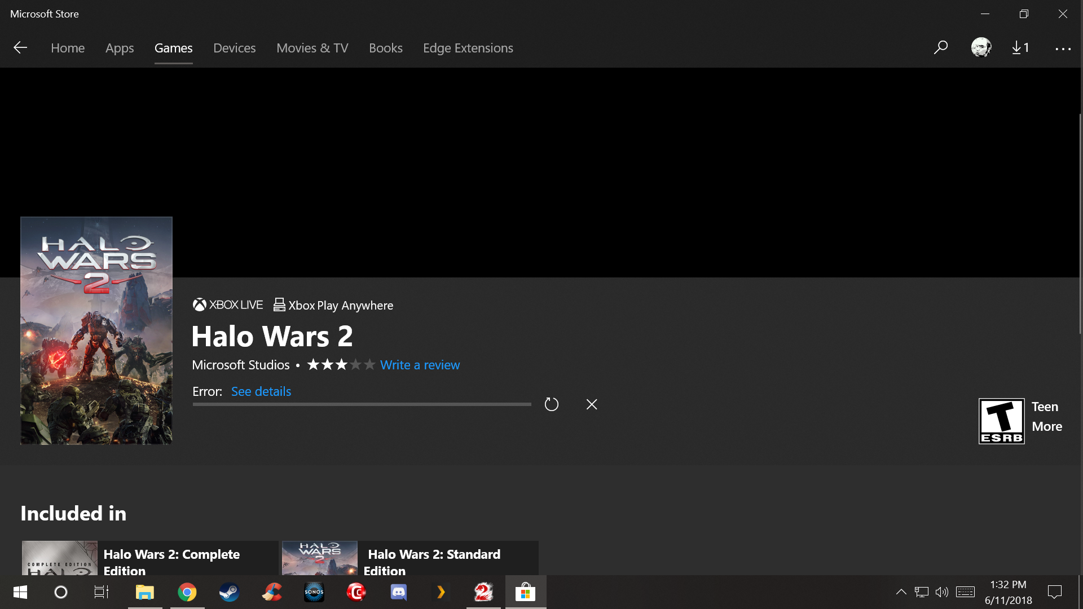Retry the failed download

pos(552,404)
